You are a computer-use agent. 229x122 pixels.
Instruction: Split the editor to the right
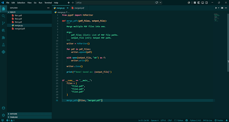click(222, 8)
